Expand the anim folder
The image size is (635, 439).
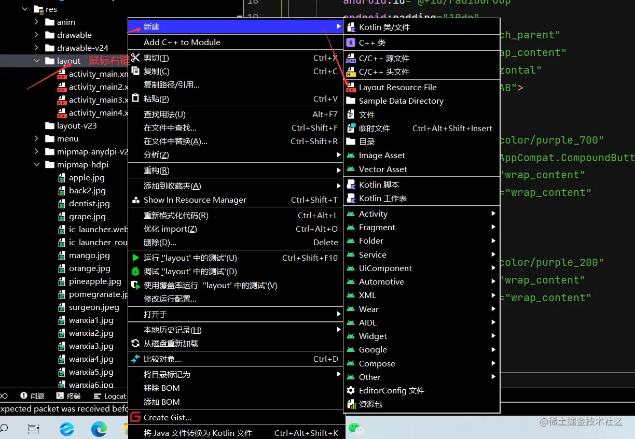click(36, 22)
